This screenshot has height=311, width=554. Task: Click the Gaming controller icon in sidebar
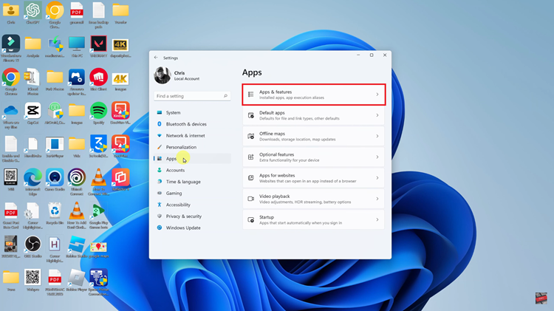pyautogui.click(x=160, y=193)
